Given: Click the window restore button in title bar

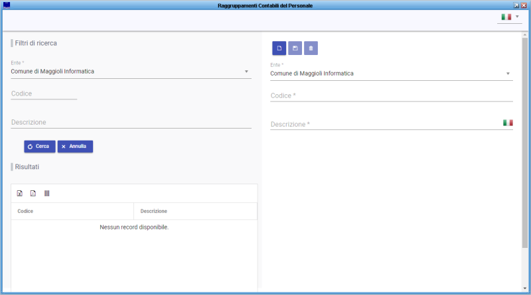Looking at the screenshot, I should [x=516, y=5].
